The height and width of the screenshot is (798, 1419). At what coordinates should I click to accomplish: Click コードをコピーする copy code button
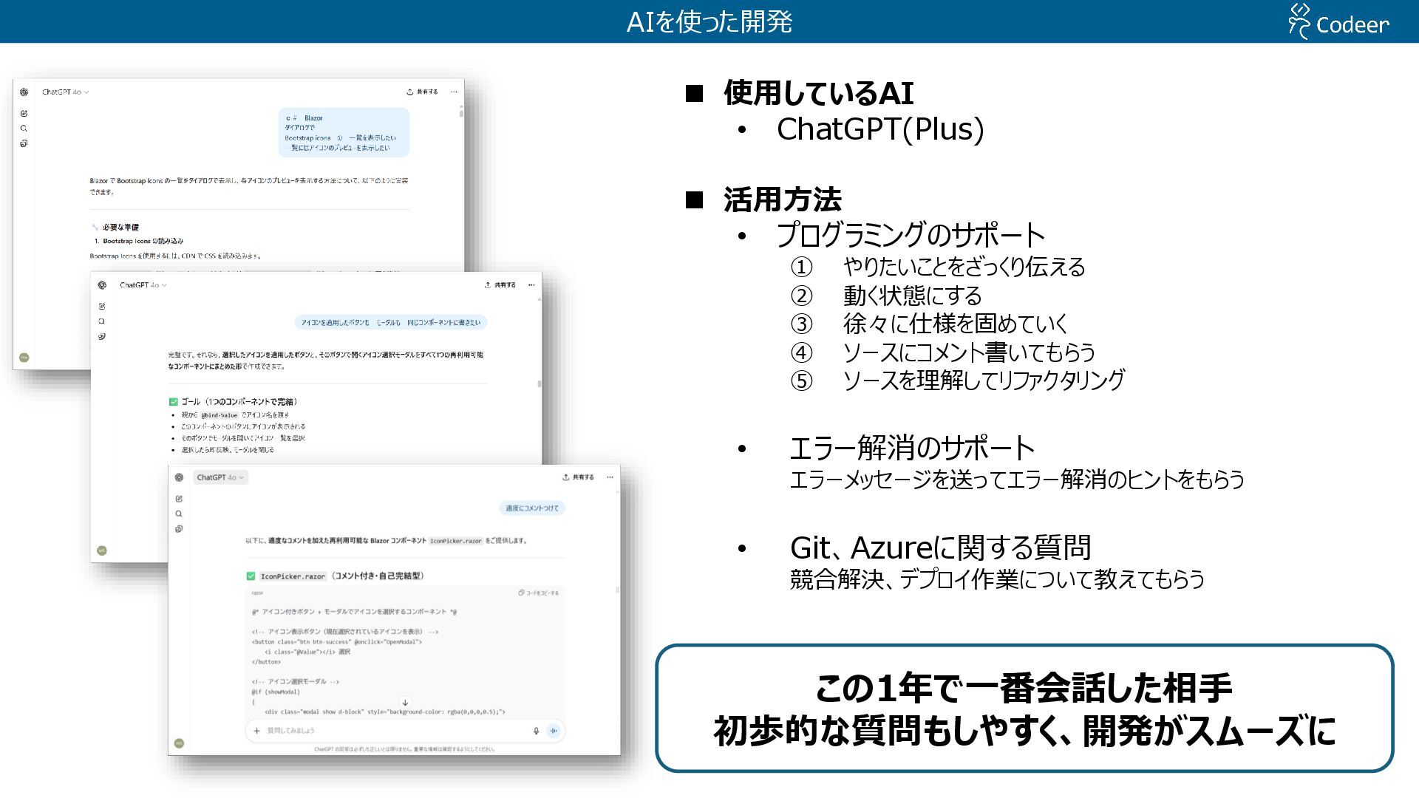[539, 593]
